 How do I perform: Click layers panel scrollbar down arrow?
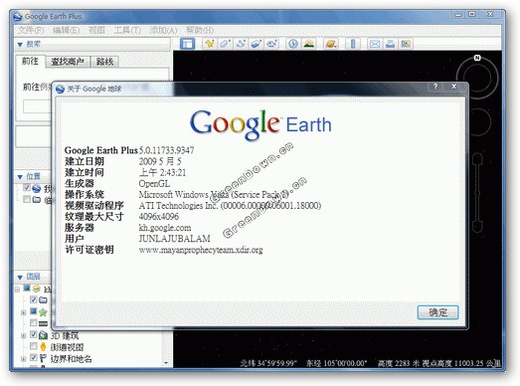[166, 363]
